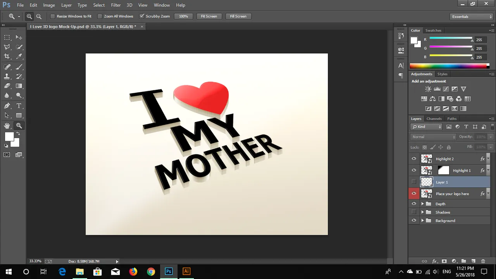Switch to the Swatches tab
Image resolution: width=496 pixels, height=279 pixels.
(x=433, y=30)
